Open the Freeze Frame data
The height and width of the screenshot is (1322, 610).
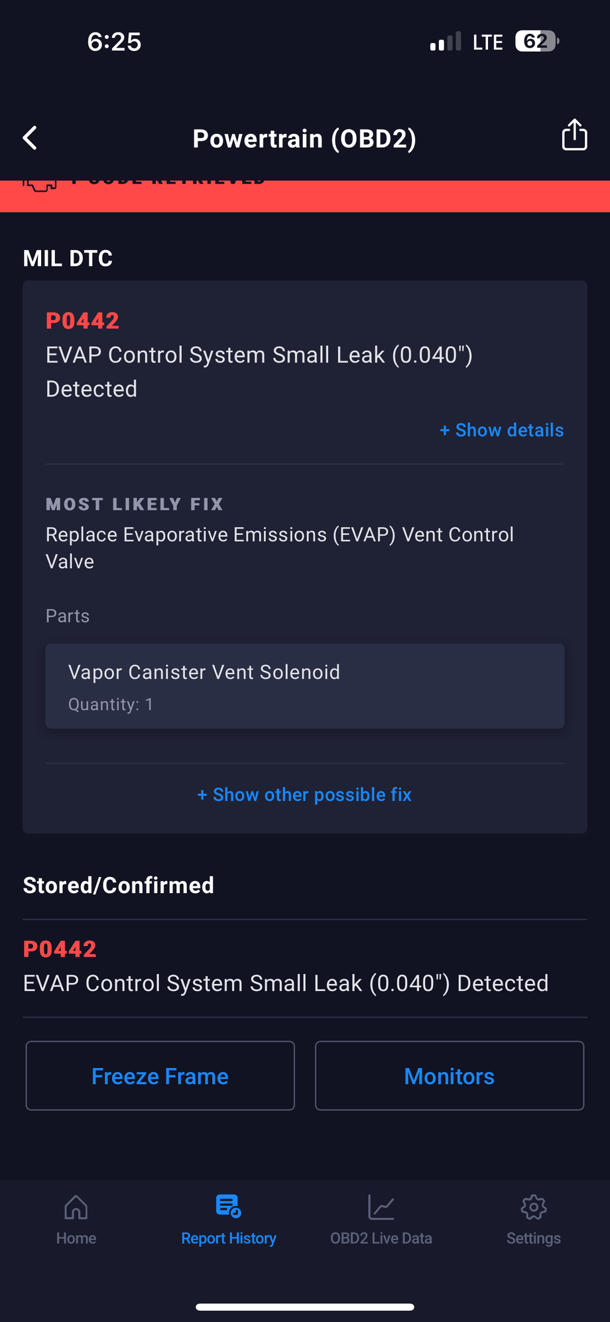pyautogui.click(x=160, y=1075)
